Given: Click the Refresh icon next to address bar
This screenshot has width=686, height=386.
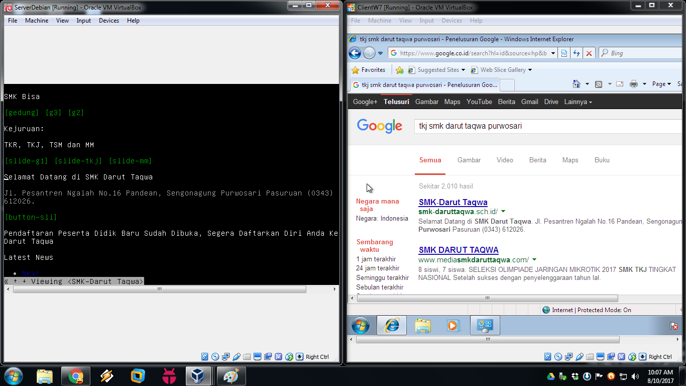Looking at the screenshot, I should click(x=577, y=53).
